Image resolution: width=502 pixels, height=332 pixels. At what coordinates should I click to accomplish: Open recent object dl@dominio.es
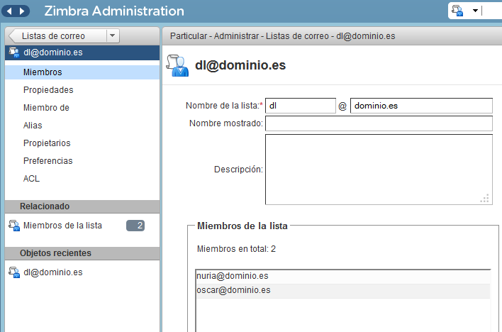[53, 272]
